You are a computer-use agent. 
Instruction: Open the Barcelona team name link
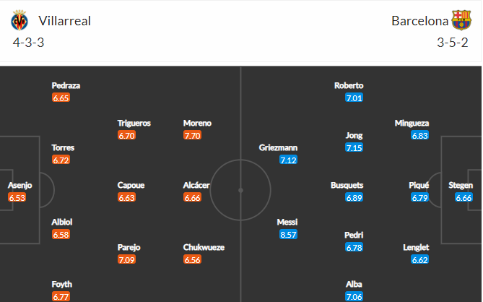(420, 21)
